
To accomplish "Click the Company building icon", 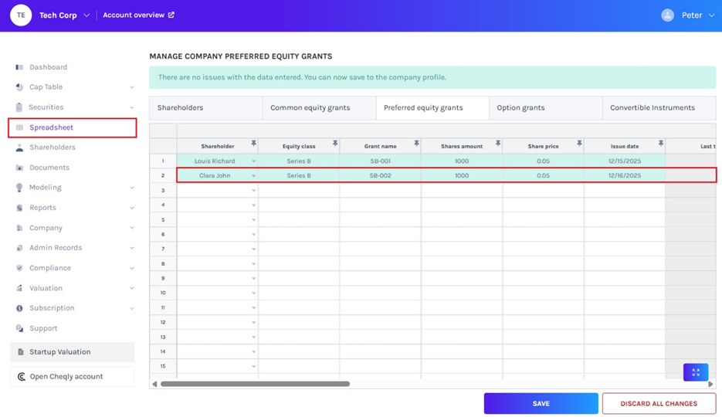I will (19, 228).
